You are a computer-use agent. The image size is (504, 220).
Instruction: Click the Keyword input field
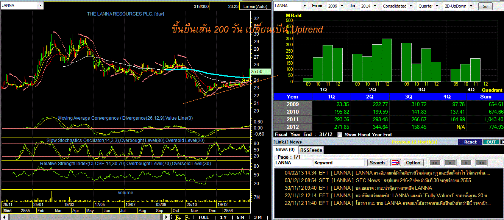pyautogui.click(x=339, y=163)
